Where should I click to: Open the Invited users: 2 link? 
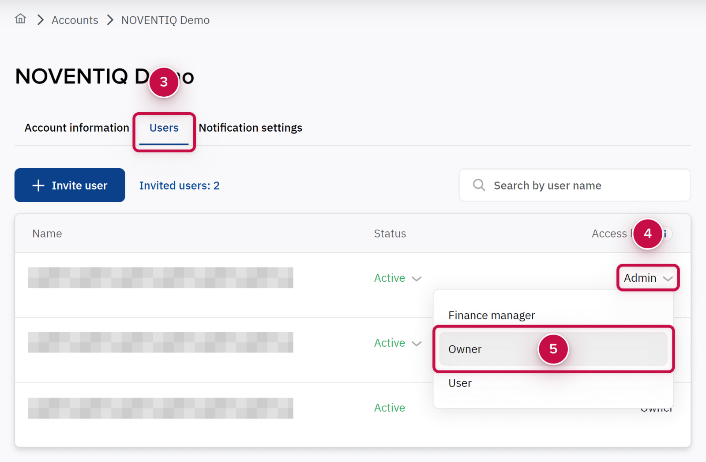click(179, 186)
